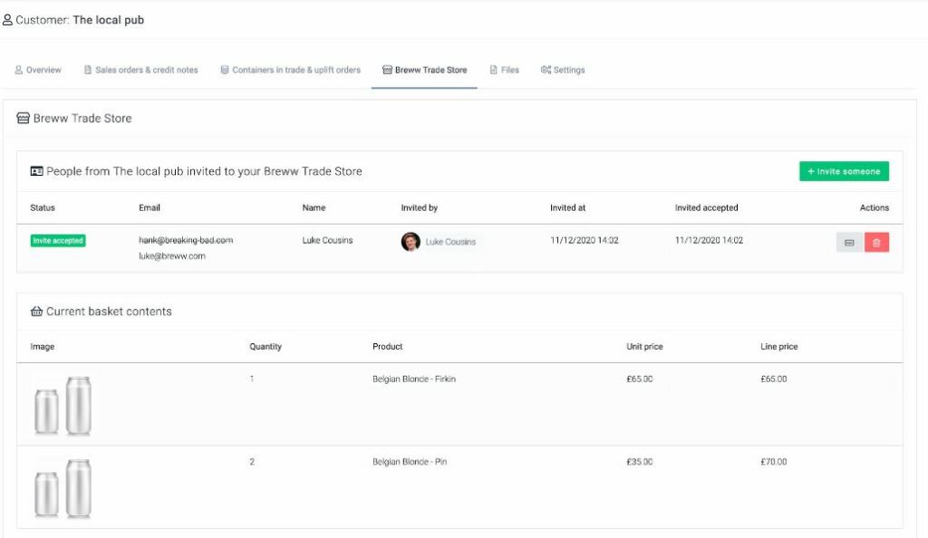The width and height of the screenshot is (928, 538).
Task: Click the Belgian Blonde - Pin product image
Action: (x=63, y=488)
